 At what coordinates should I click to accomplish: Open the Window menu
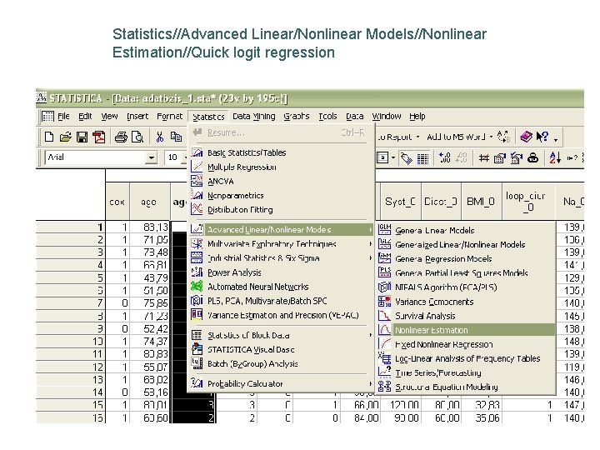pyautogui.click(x=387, y=117)
